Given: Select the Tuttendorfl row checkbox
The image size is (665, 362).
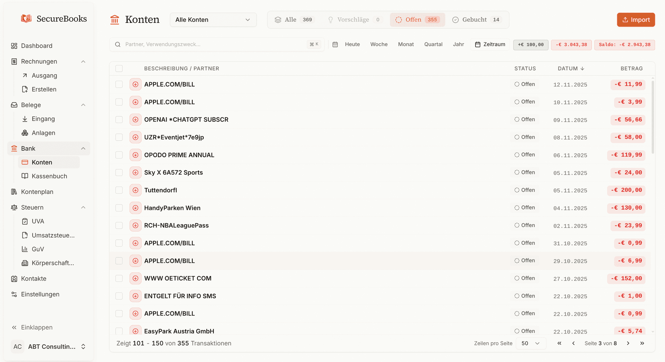Looking at the screenshot, I should pos(119,190).
